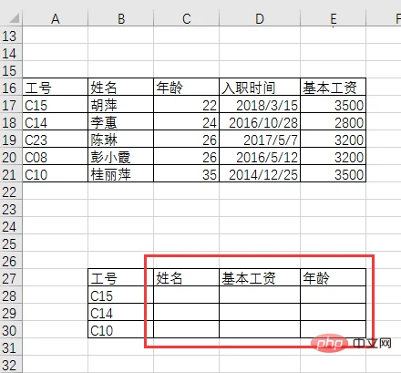The width and height of the screenshot is (401, 373).
Task: Select column C header
Action: [187, 18]
